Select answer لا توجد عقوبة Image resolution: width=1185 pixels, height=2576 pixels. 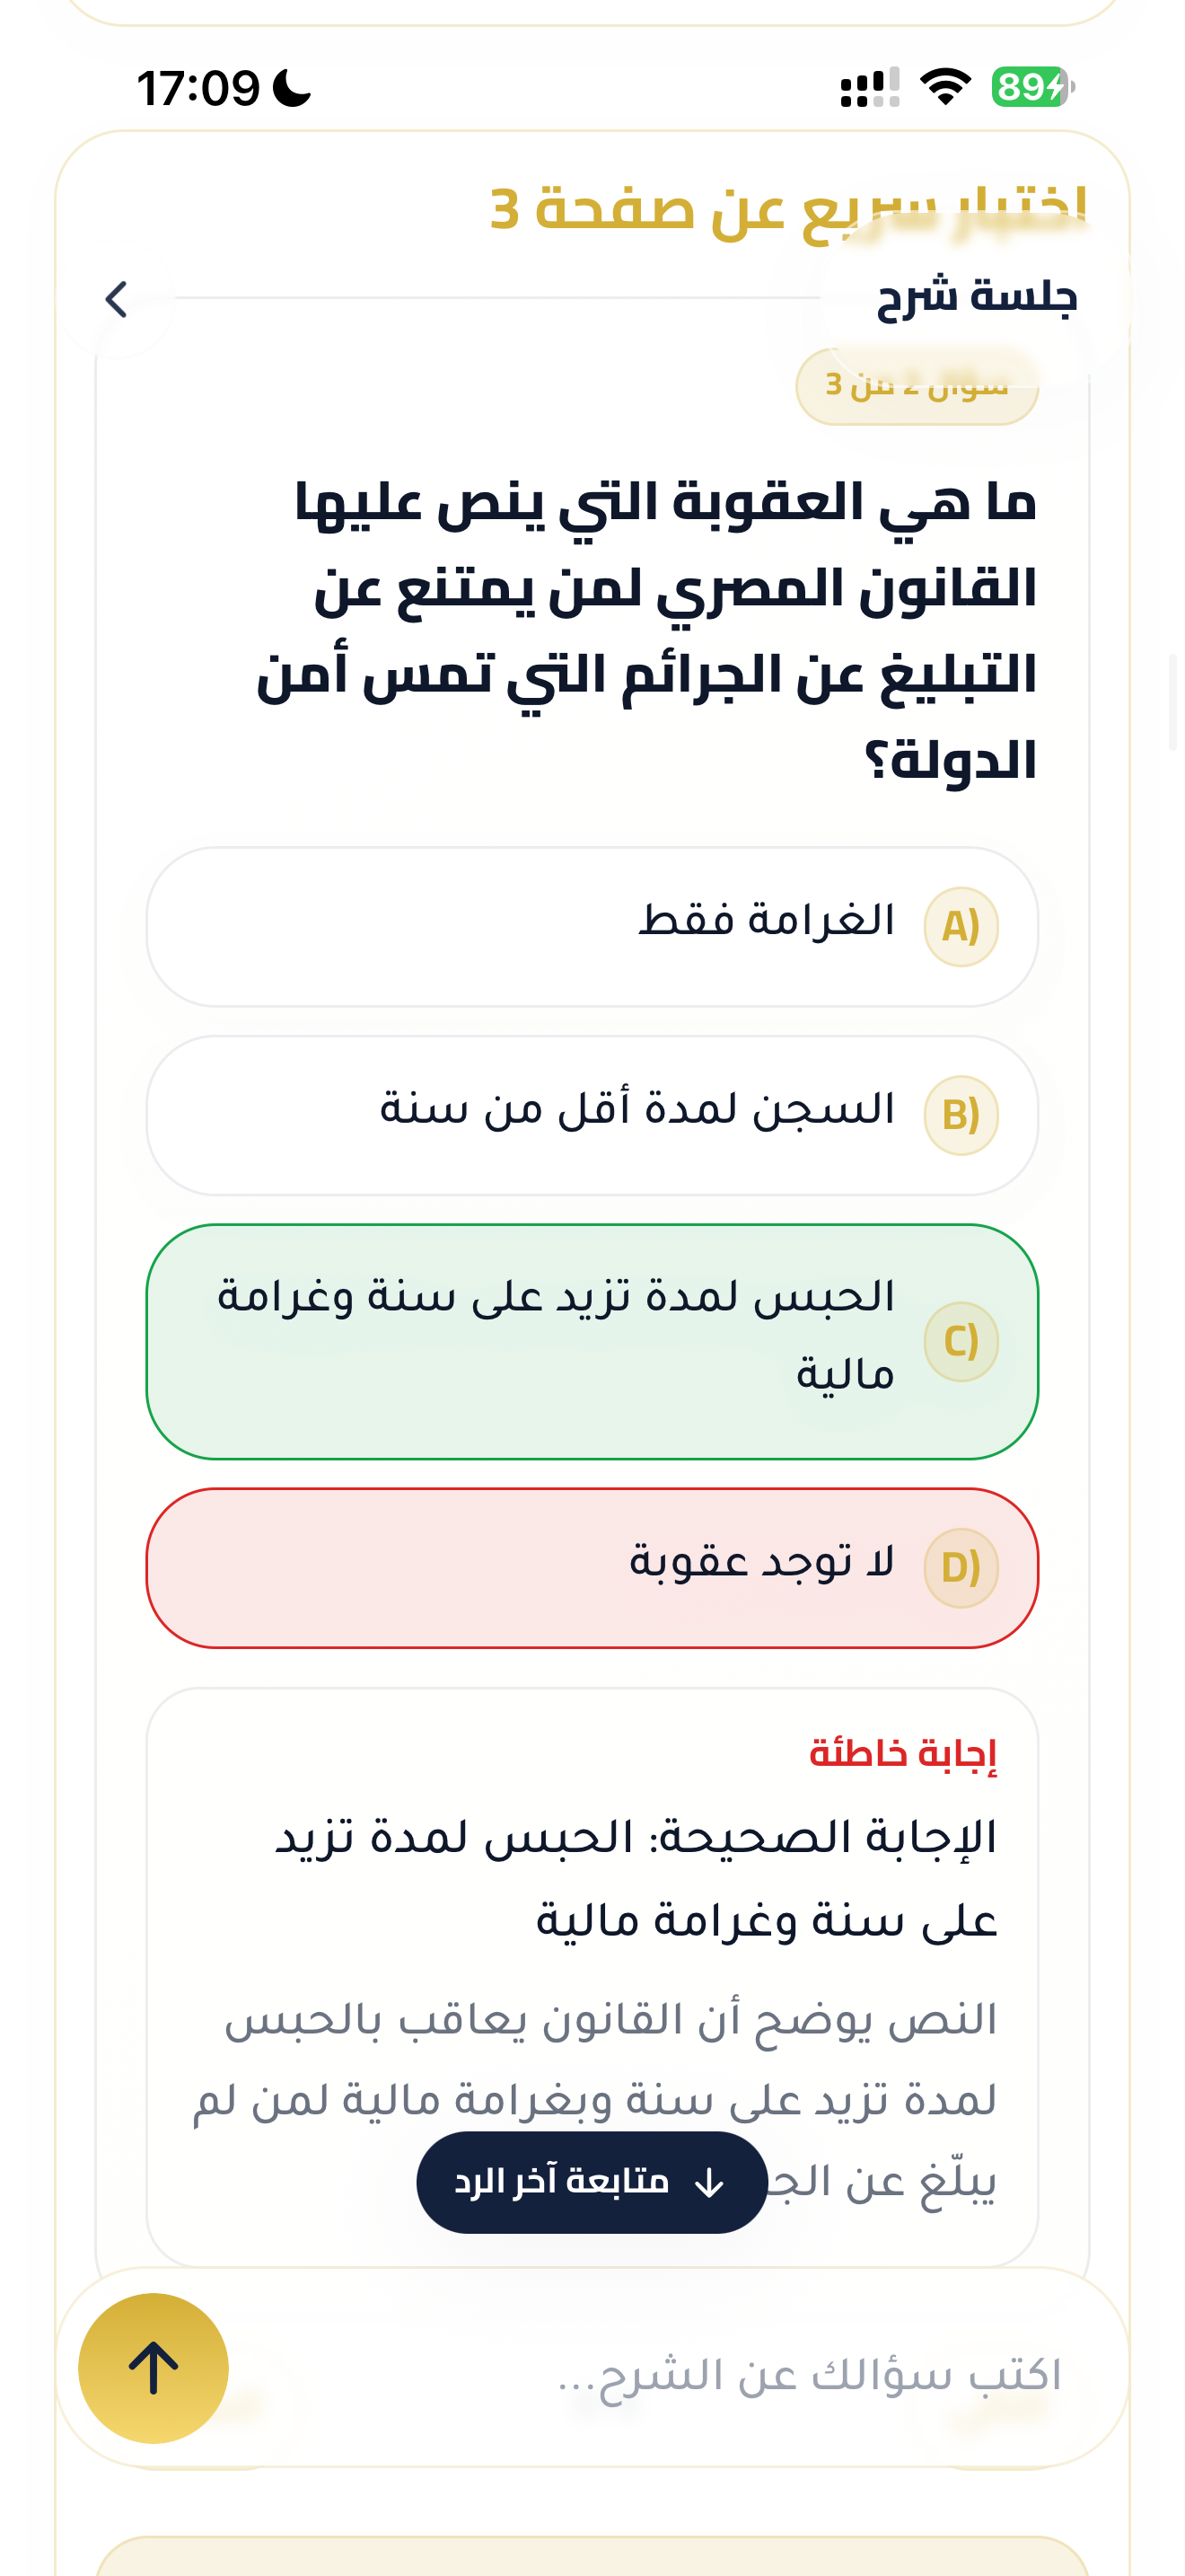coord(592,1567)
